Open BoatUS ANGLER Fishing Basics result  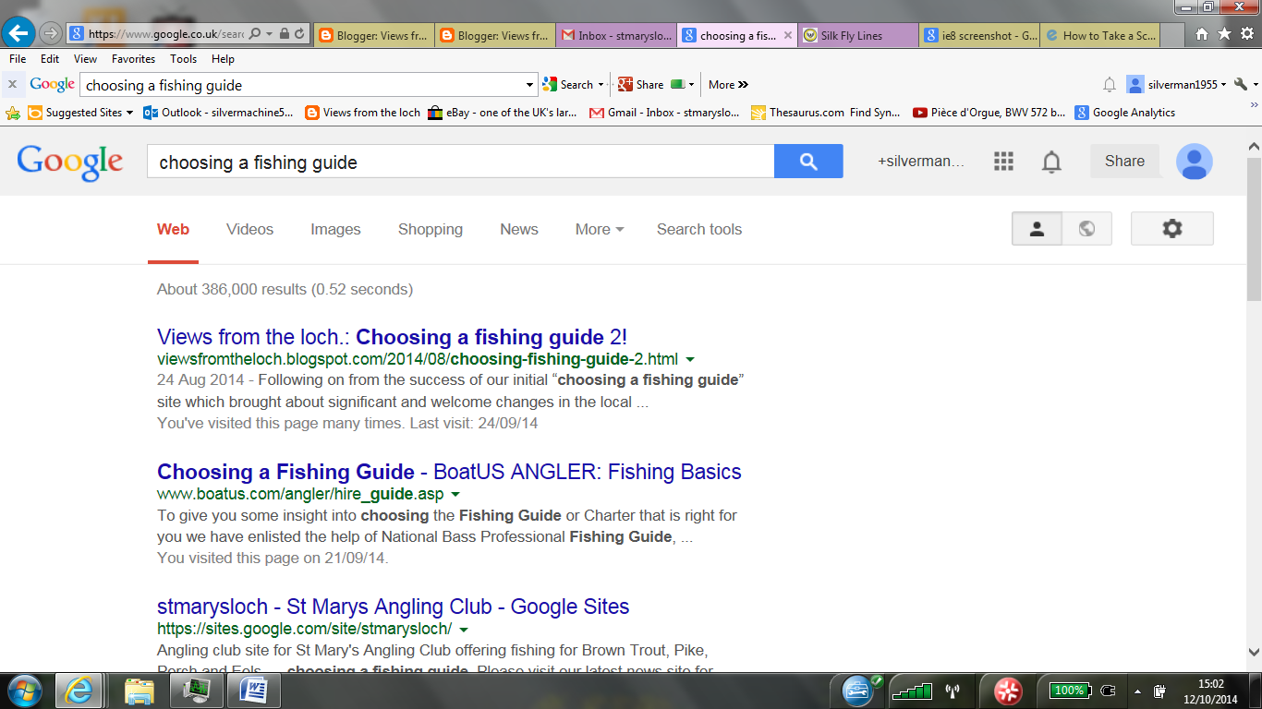click(449, 472)
